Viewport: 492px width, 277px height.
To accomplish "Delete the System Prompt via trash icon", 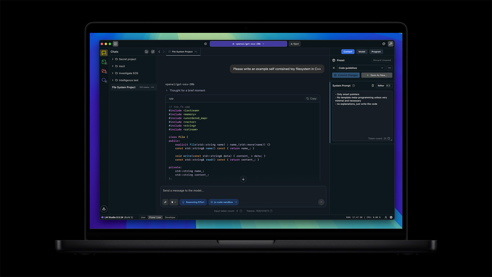I will click(x=373, y=85).
